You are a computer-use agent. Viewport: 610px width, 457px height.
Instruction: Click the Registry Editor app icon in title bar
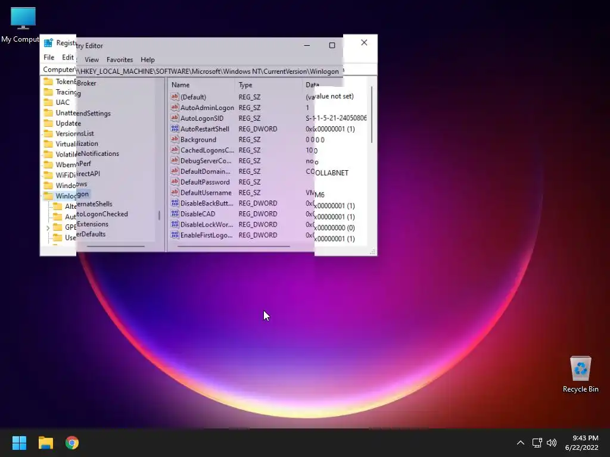(48, 43)
